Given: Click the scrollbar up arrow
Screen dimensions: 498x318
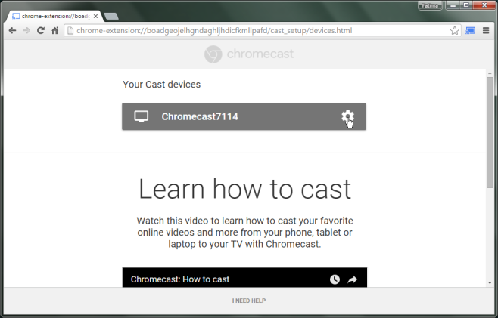Looking at the screenshot, I should point(490,73).
